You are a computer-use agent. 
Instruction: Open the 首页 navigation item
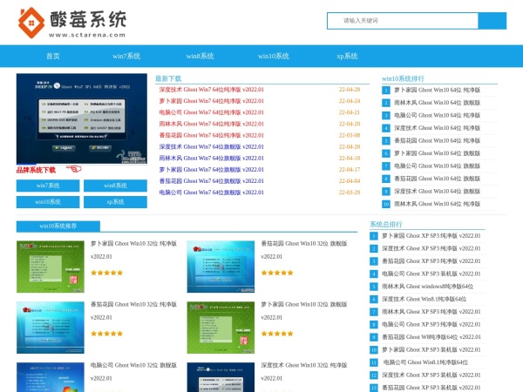click(53, 56)
